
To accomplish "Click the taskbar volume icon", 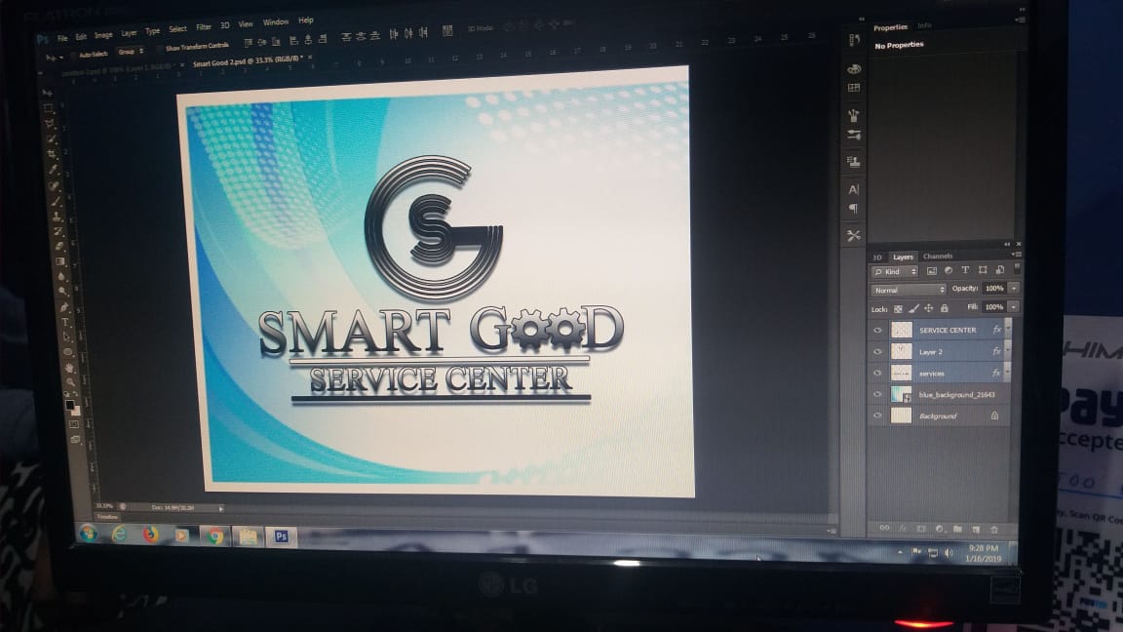I will tap(949, 552).
